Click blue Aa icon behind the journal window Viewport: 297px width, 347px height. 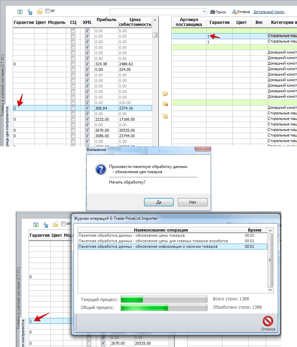pos(46,225)
